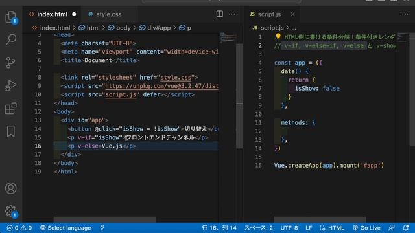The width and height of the screenshot is (415, 233).
Task: Open left editor group more actions menu
Action: tap(232, 14)
